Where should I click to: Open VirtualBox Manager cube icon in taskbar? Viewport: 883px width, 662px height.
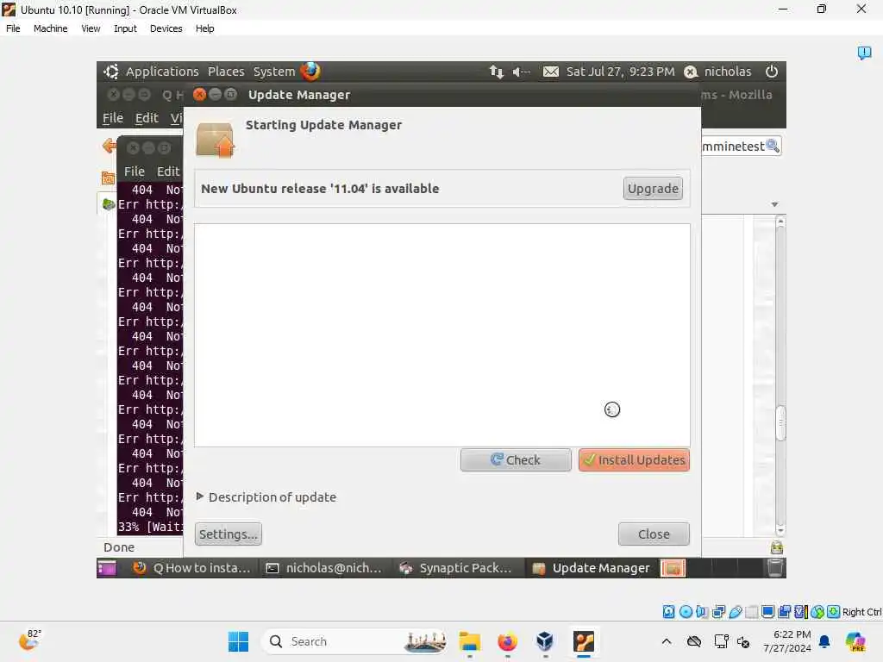545,641
